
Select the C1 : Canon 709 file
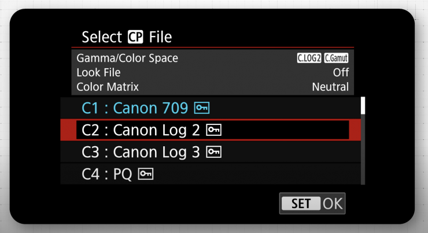point(134,108)
